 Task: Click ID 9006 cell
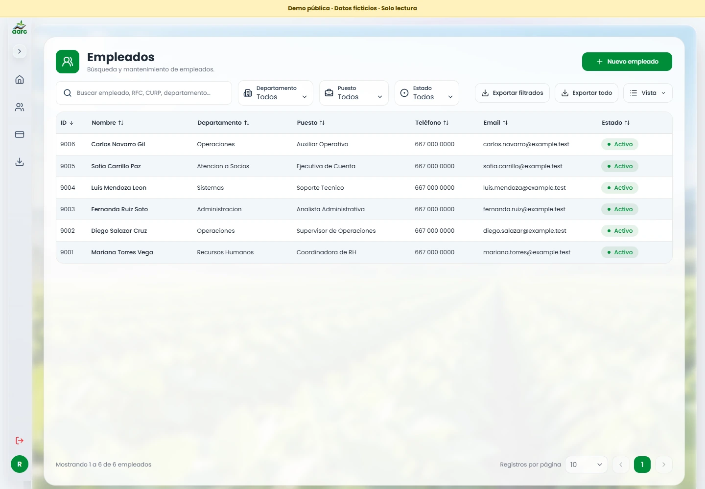[68, 144]
